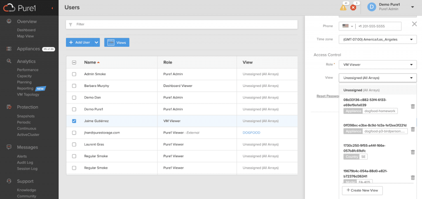
Task: Open the Role VM Viewer dropdown
Action: tap(378, 64)
